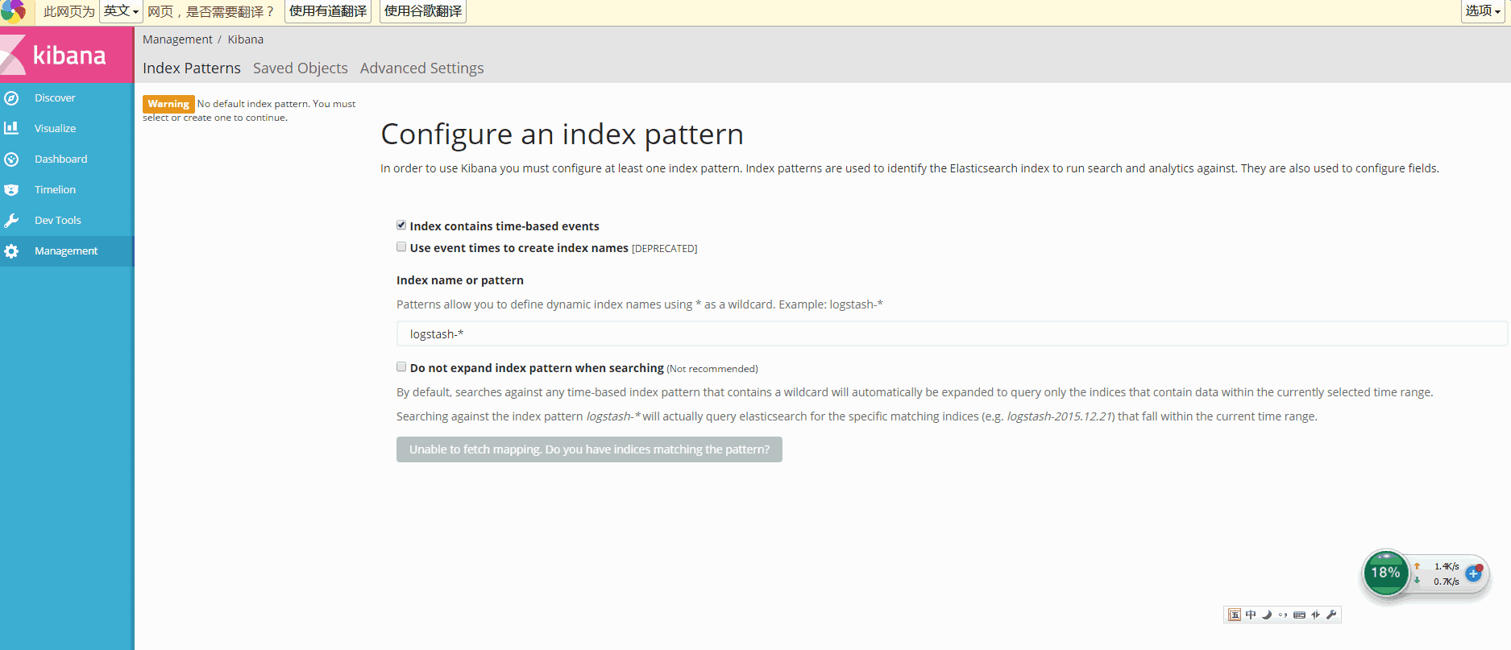Click the logstash-2015.12.21 example text
This screenshot has width=1511, height=650.
pyautogui.click(x=1060, y=416)
